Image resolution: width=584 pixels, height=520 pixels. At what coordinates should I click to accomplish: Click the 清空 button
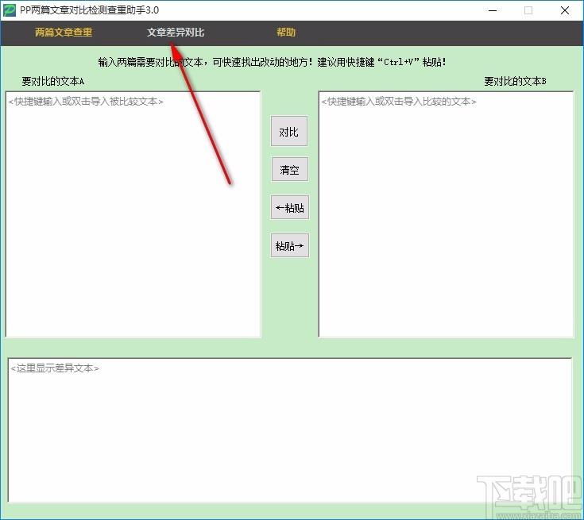289,170
